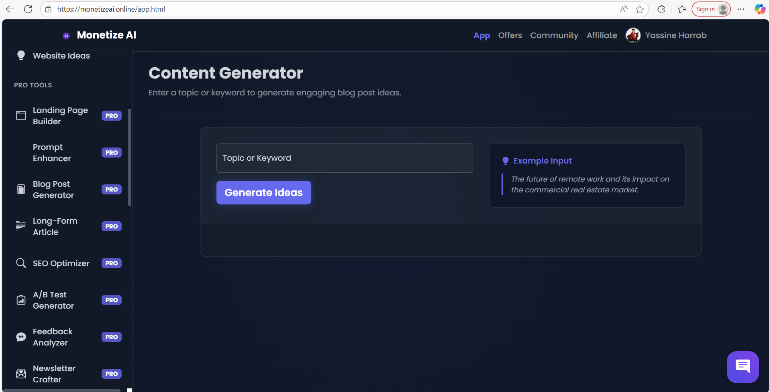The height and width of the screenshot is (392, 769).
Task: Open the Offers nav item
Action: (510, 35)
